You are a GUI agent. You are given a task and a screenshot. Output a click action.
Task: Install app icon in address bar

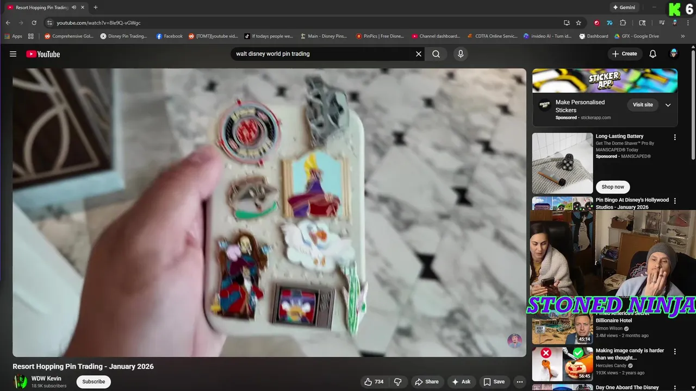(567, 23)
